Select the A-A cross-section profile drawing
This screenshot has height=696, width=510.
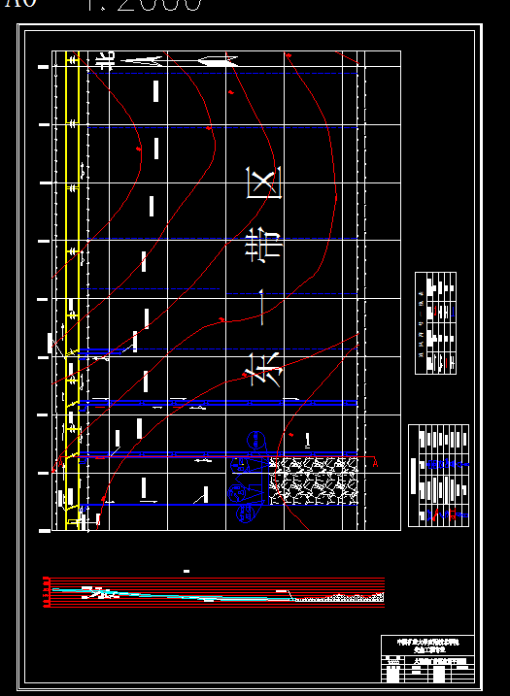(x=214, y=592)
